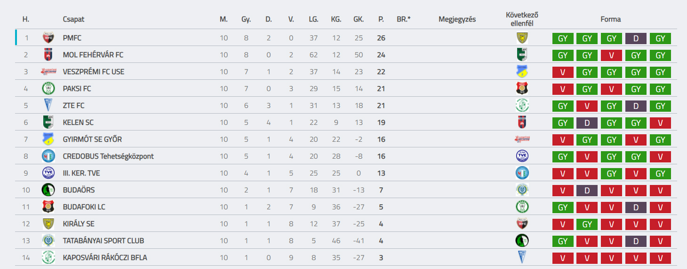Click the 'P.' points column header

click(x=381, y=19)
